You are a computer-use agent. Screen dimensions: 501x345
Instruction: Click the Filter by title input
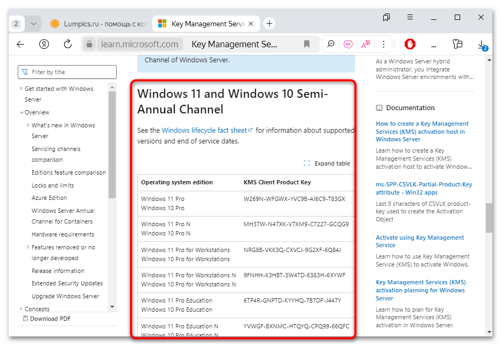tap(67, 72)
